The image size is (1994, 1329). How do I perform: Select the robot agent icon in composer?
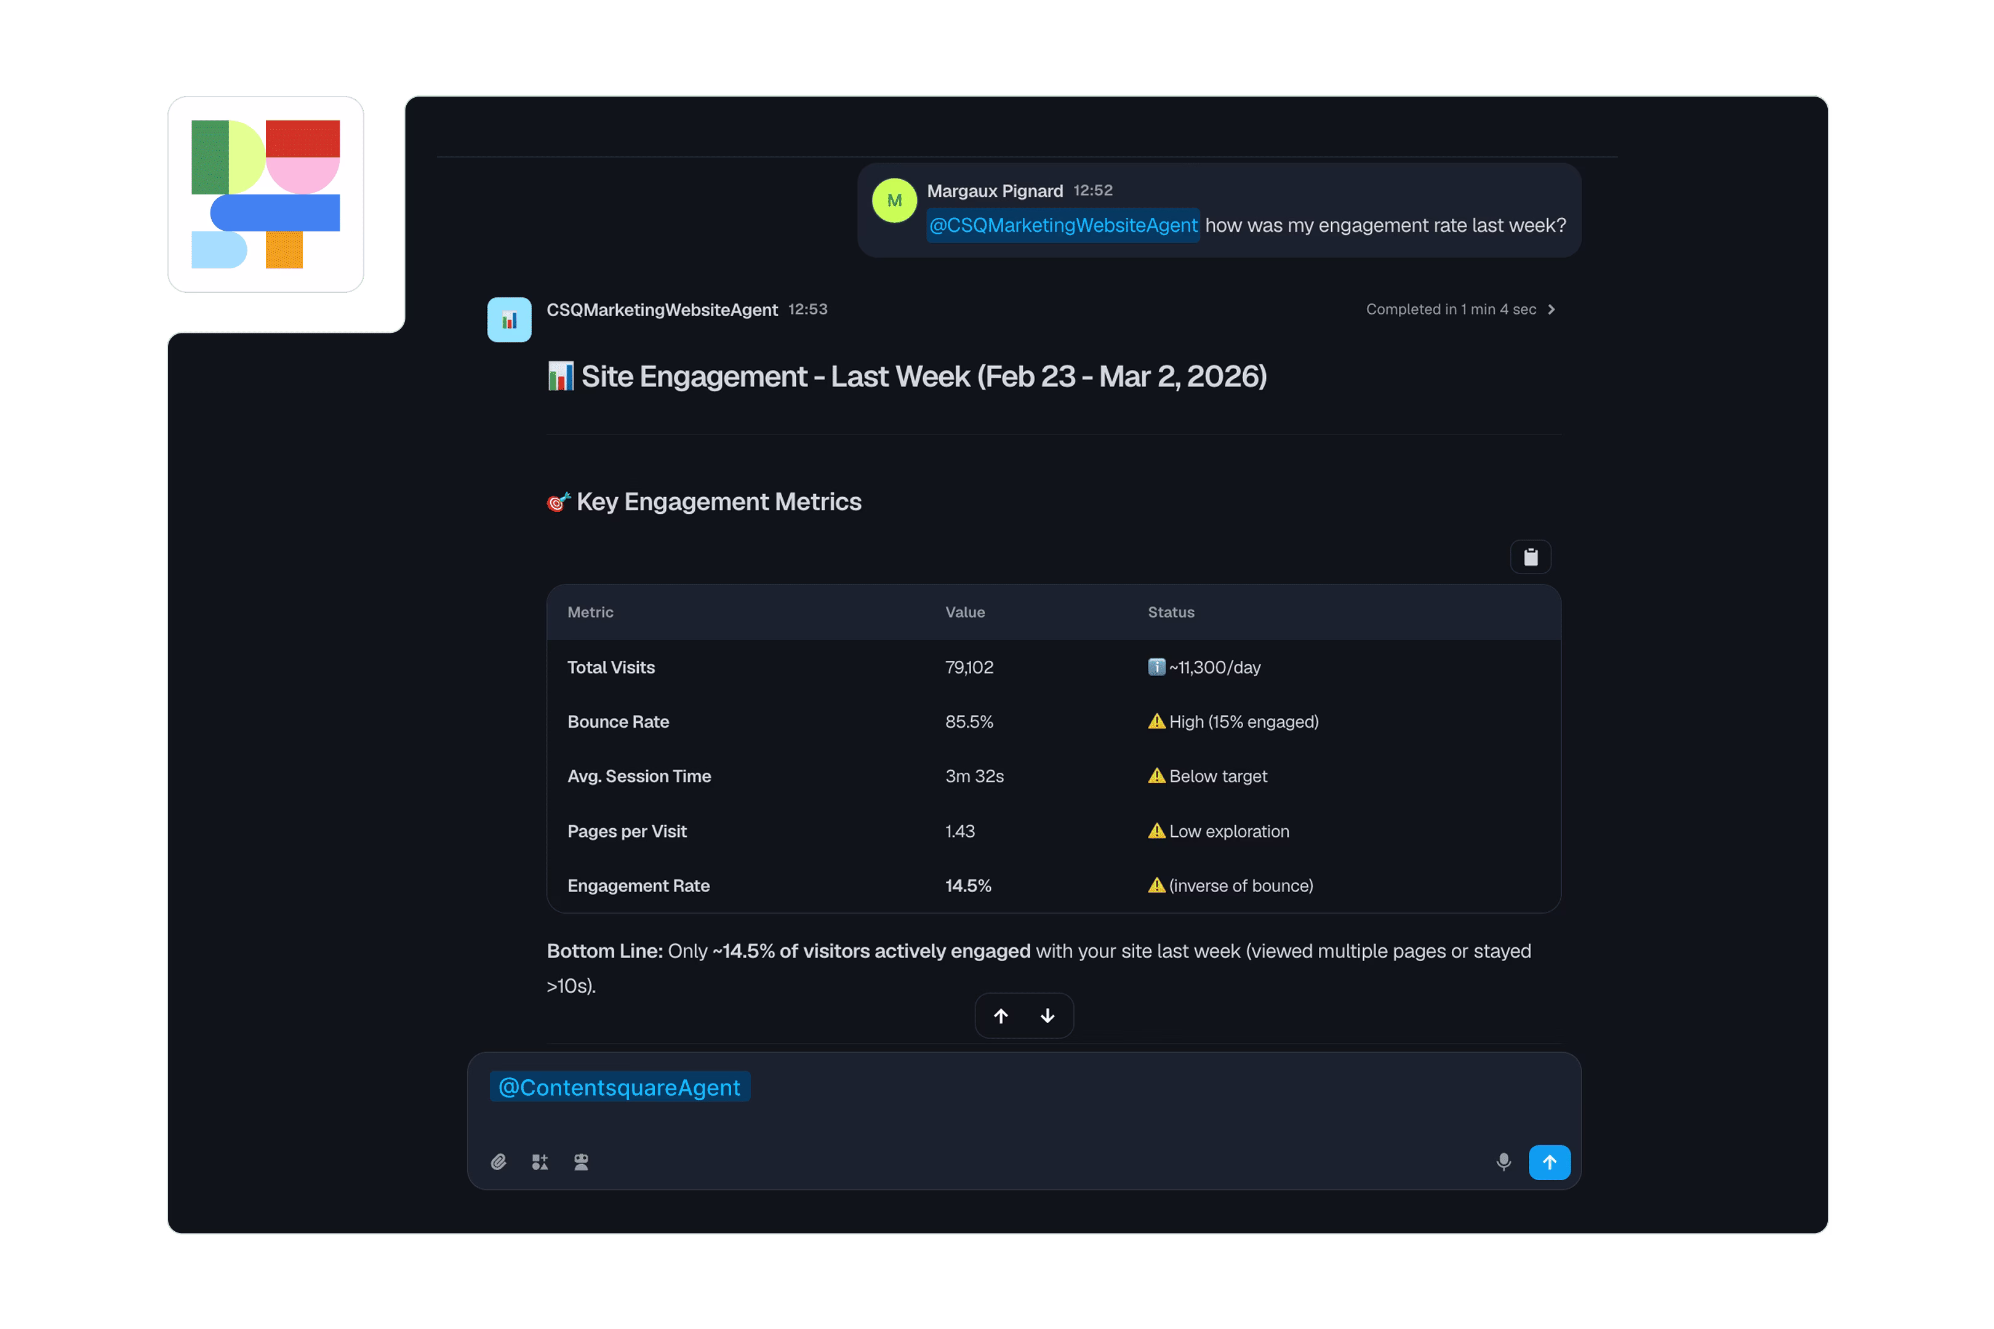coord(582,1162)
